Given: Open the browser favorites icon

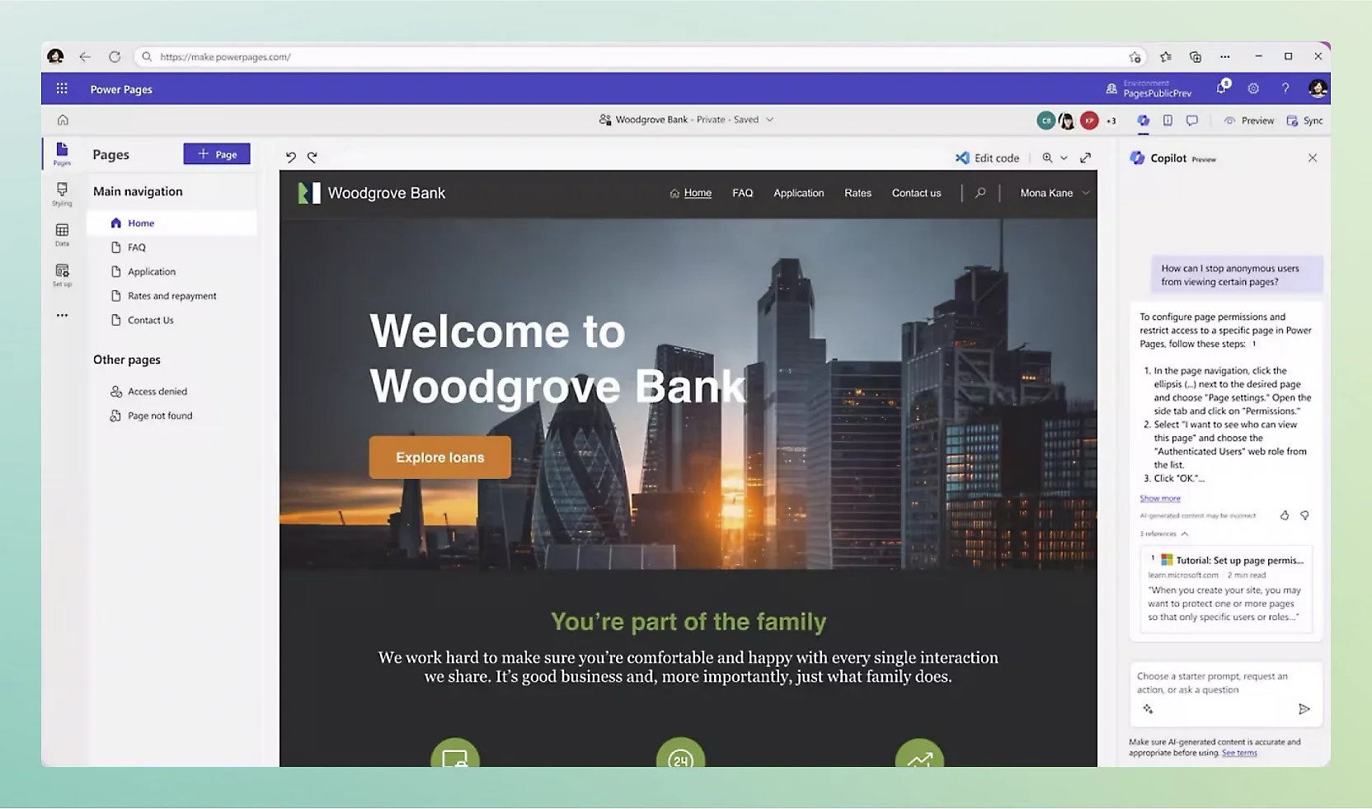Looking at the screenshot, I should point(1165,57).
